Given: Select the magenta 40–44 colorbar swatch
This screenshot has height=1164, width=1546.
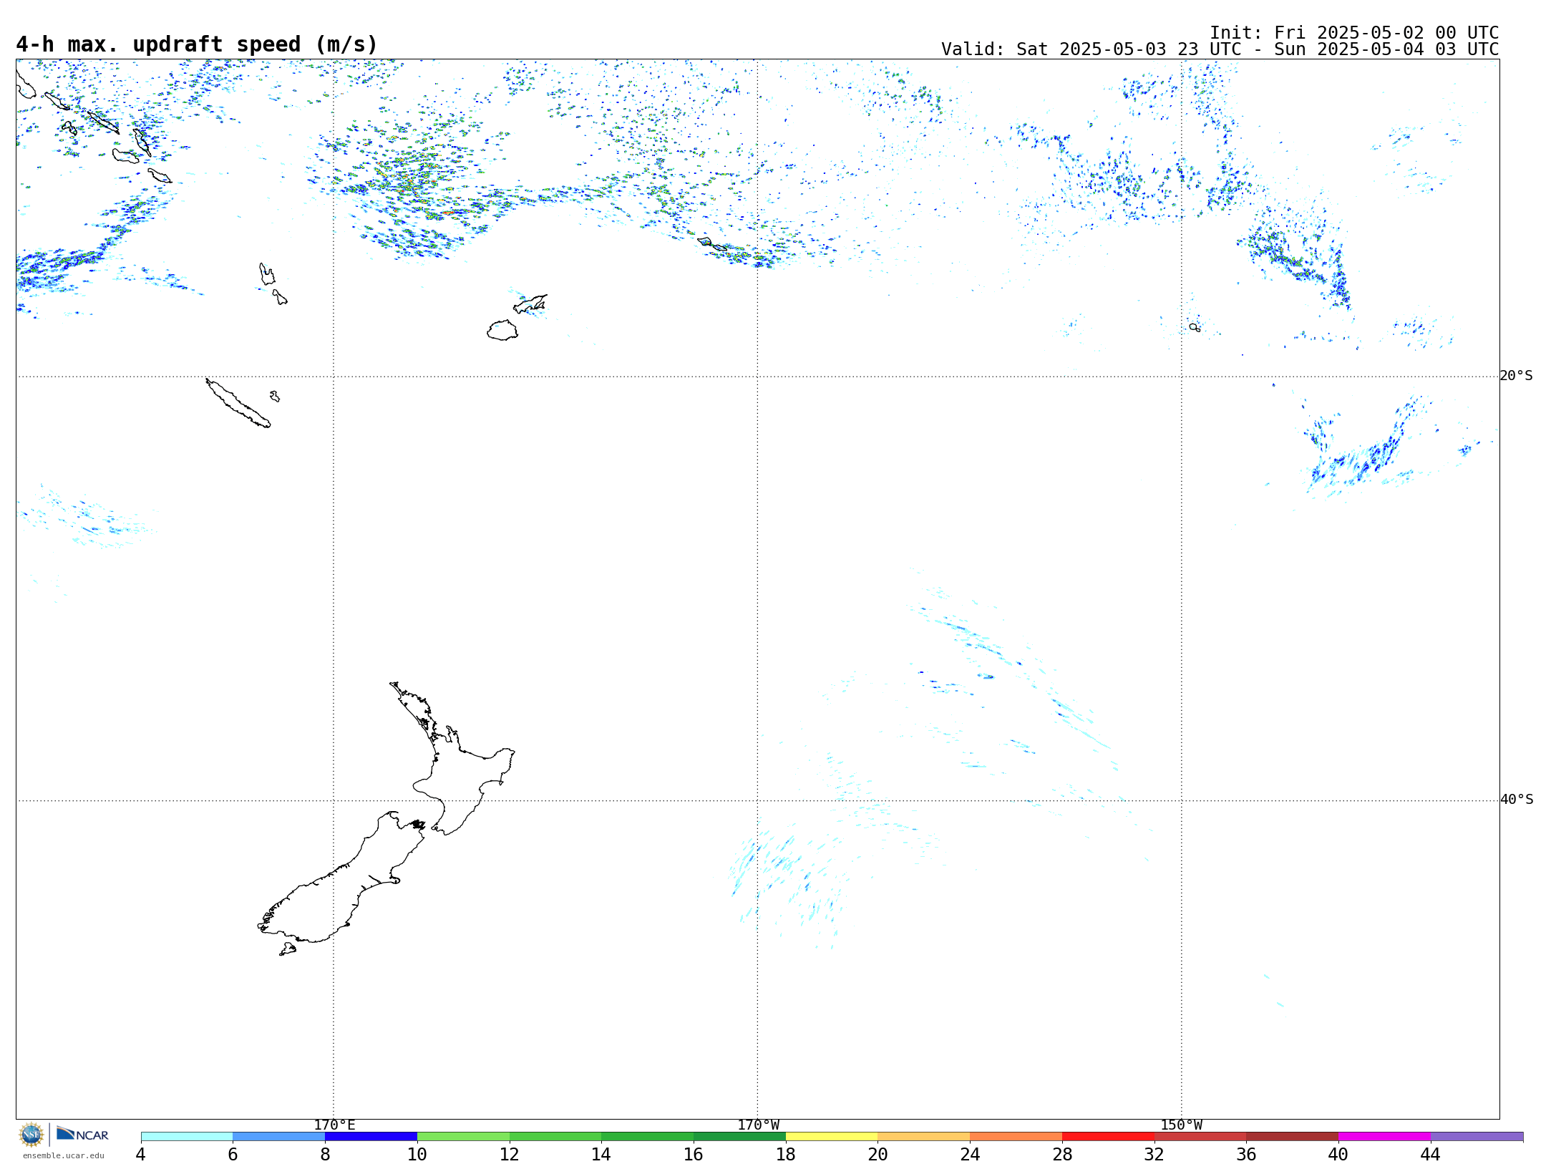Looking at the screenshot, I should tap(1384, 1136).
